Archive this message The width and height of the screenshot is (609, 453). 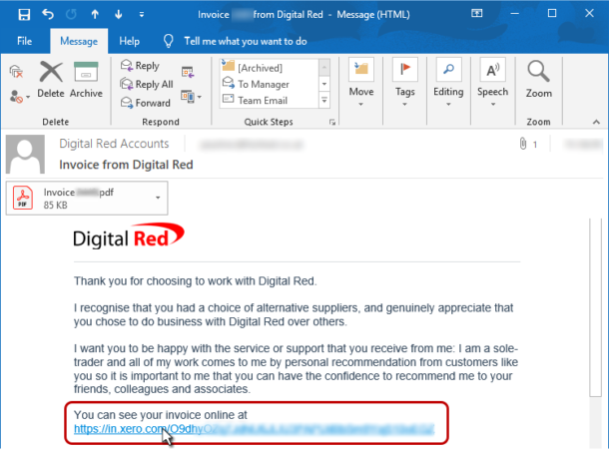click(86, 80)
